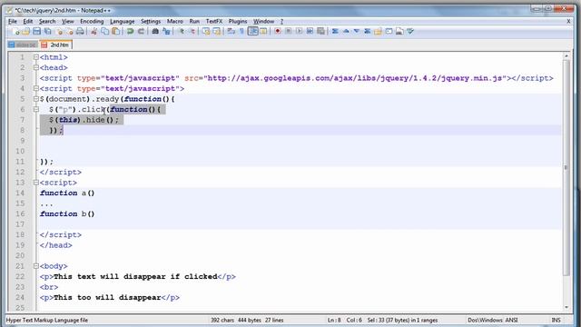
Task: Open the File menu
Action: 13,22
